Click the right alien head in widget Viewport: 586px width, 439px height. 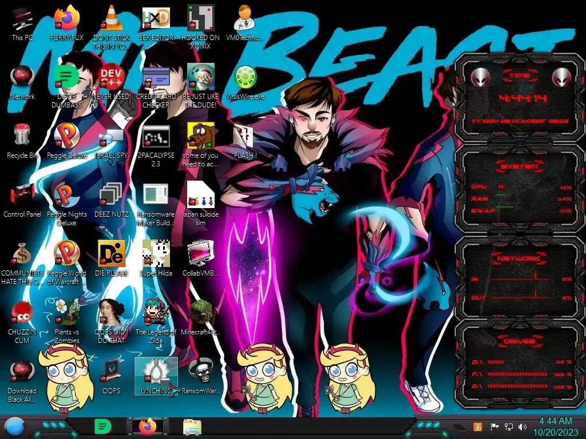coord(561,78)
